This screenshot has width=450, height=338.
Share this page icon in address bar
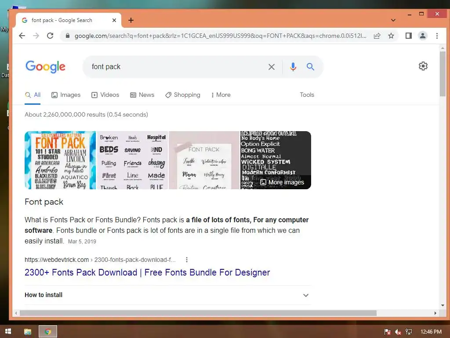(x=377, y=36)
